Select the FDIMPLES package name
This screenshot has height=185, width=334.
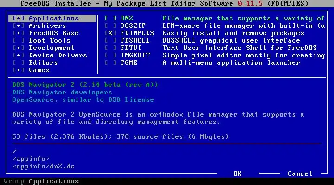137,33
